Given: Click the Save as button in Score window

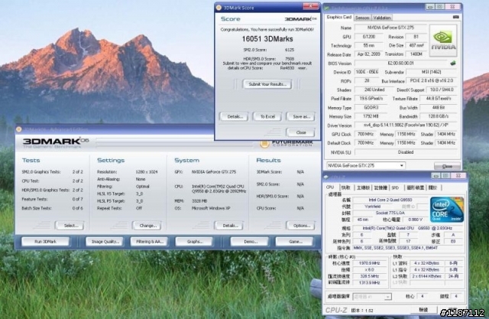Looking at the screenshot, I should pos(300,116).
